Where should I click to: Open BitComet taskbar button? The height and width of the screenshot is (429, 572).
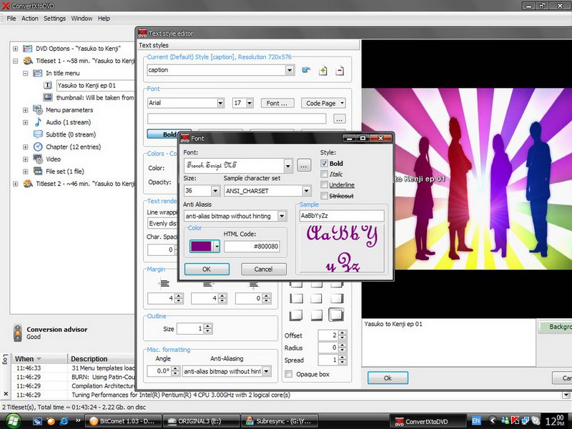pyautogui.click(x=122, y=421)
